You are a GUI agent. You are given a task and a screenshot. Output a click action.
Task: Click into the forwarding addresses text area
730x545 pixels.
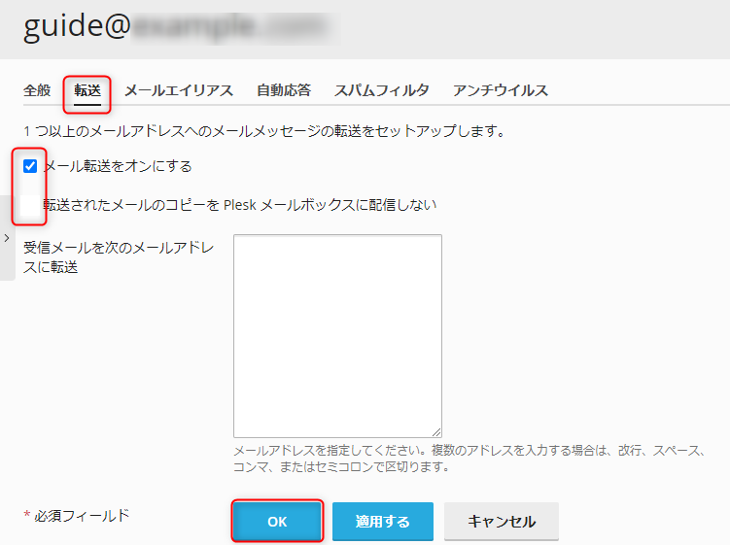click(x=337, y=336)
